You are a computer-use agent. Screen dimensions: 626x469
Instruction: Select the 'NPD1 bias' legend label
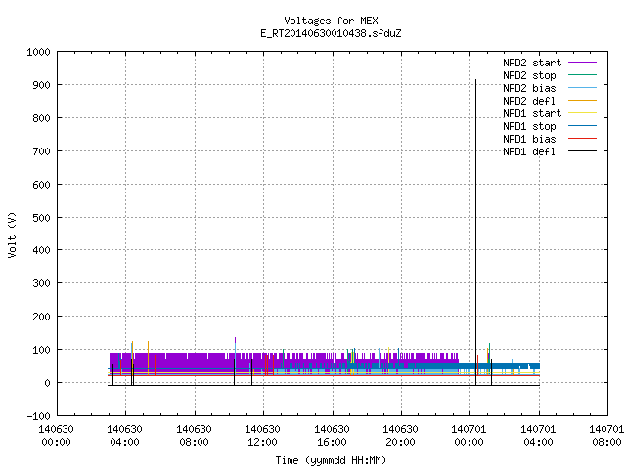(529, 139)
